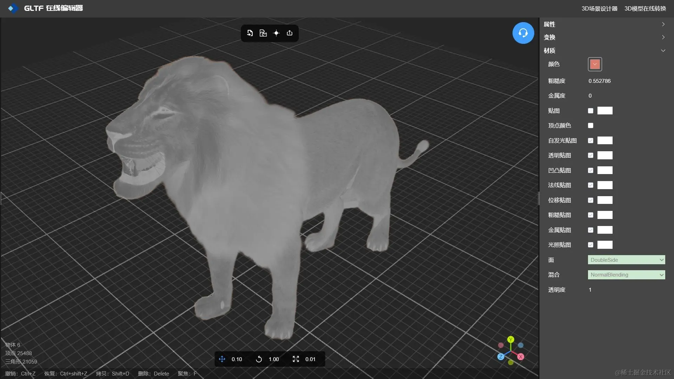
Task: Open the NormalBlending dropdown
Action: click(626, 275)
